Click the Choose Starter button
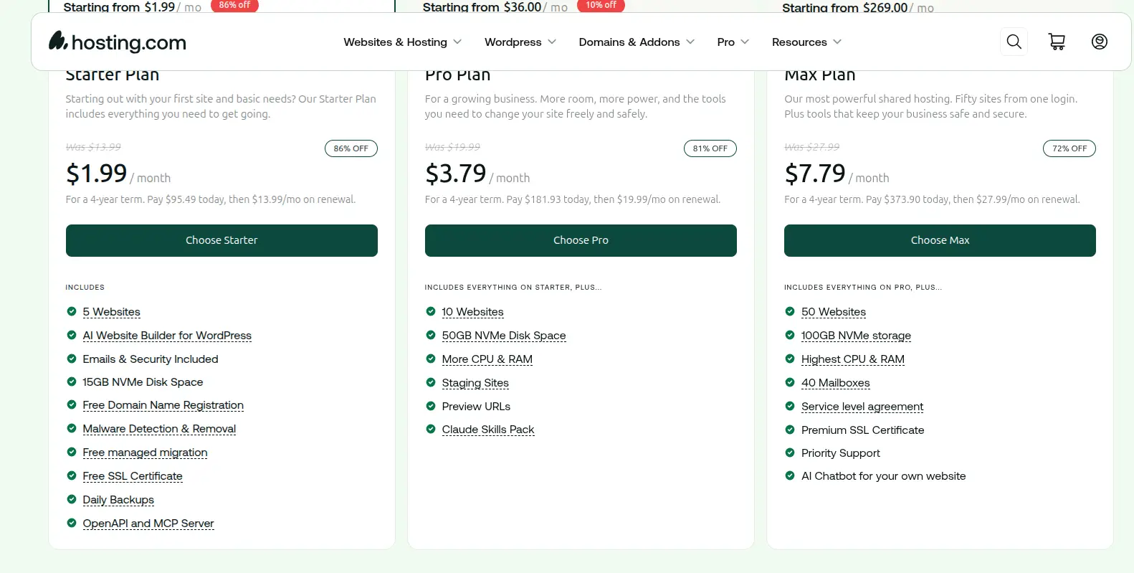Viewport: 1134px width, 573px height. click(221, 240)
